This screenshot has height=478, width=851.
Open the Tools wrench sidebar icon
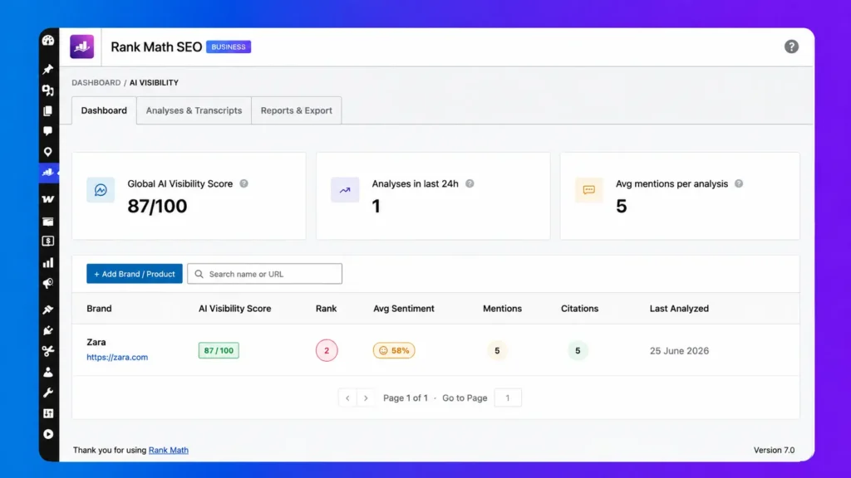pyautogui.click(x=48, y=393)
